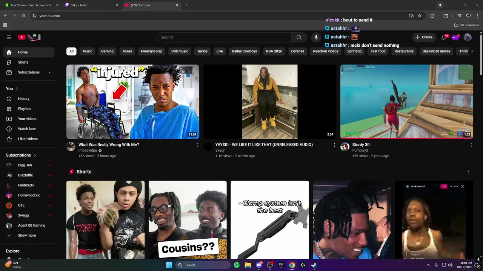Open Shorts shelf three-dot options
483x271 pixels.
pyautogui.click(x=468, y=172)
